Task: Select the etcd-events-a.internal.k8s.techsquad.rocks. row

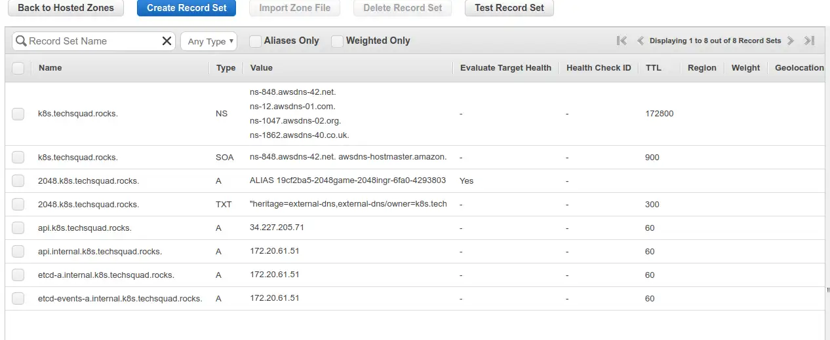Action: (417, 298)
